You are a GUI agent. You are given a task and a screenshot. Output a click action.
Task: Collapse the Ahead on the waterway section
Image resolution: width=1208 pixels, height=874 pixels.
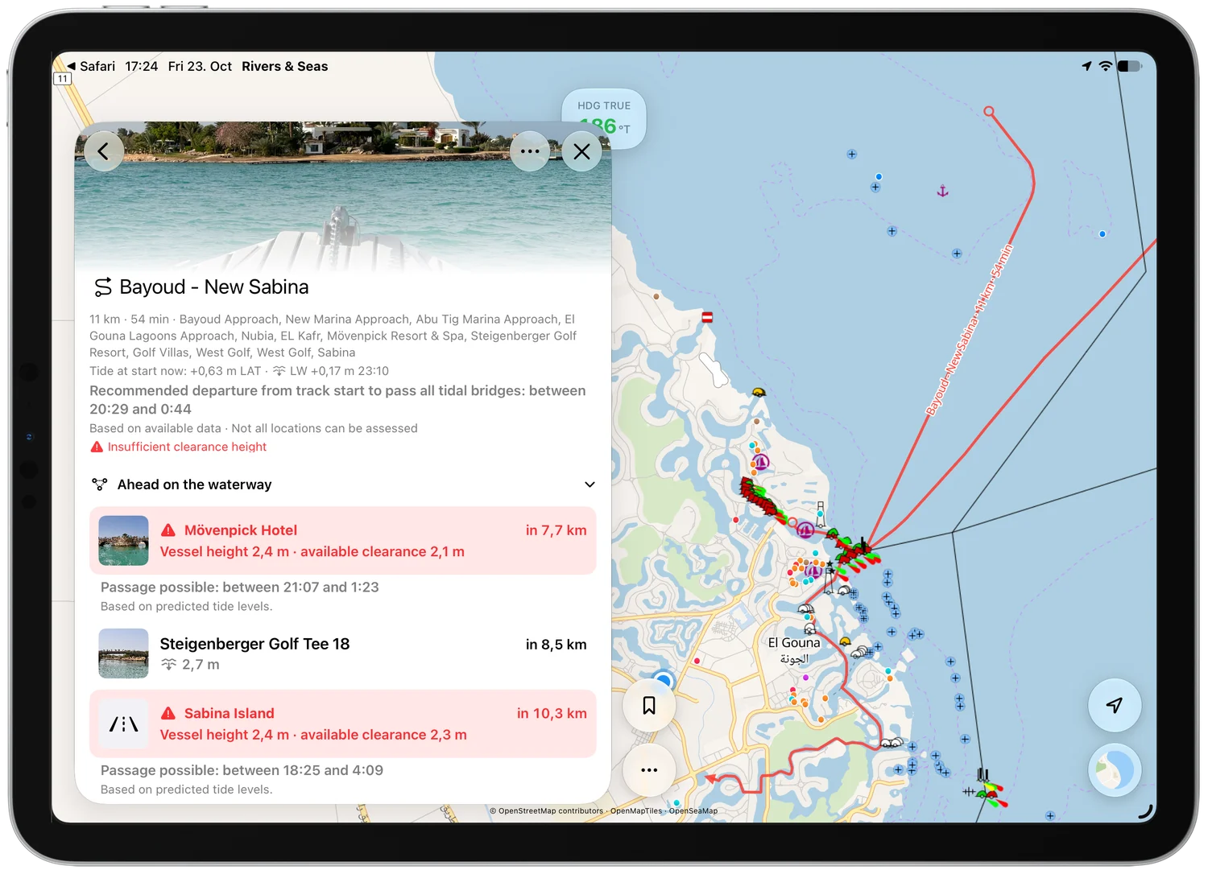[590, 484]
